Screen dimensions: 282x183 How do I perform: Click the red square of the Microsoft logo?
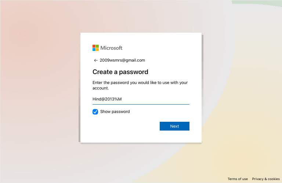click(x=94, y=46)
